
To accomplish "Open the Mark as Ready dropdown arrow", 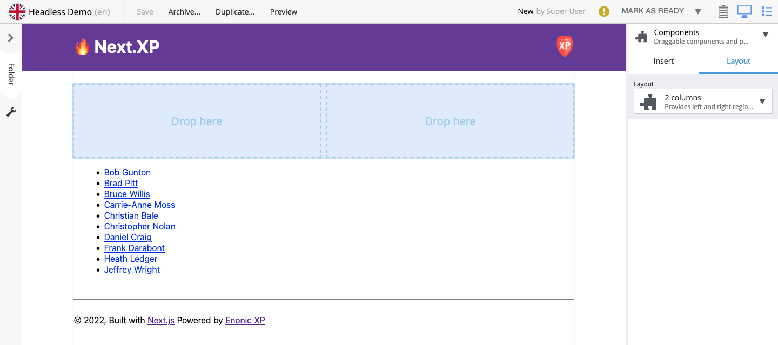I will click(x=698, y=11).
